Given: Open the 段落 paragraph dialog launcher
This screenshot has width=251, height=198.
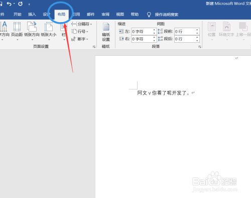Looking at the screenshot, I should click(x=200, y=47).
